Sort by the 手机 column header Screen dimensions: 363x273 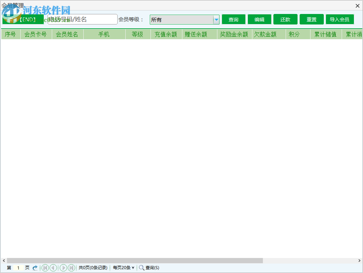pos(104,35)
